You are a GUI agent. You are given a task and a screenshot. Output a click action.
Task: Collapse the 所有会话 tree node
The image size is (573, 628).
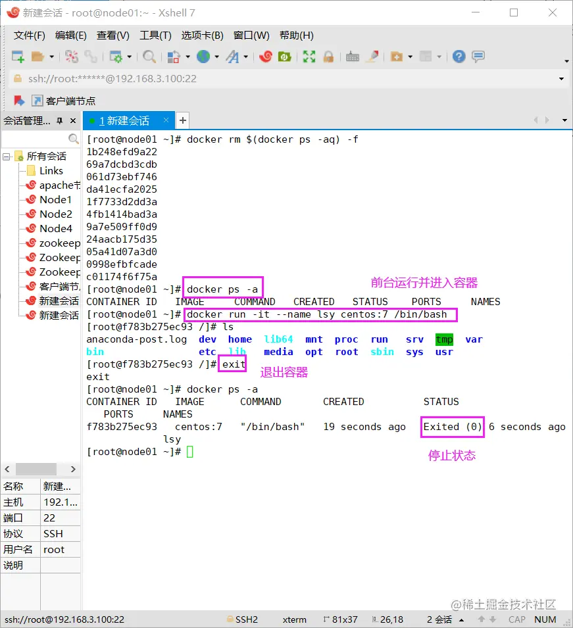(7, 157)
